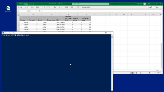
Task: Switch to the 挿入 ribbon tab
Action: (x=32, y=7)
